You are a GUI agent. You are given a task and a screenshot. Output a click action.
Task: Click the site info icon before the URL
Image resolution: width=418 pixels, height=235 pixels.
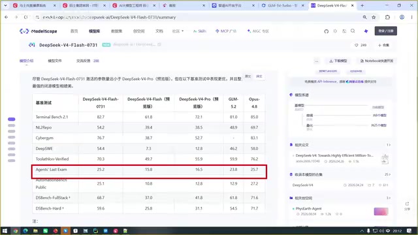37,17
